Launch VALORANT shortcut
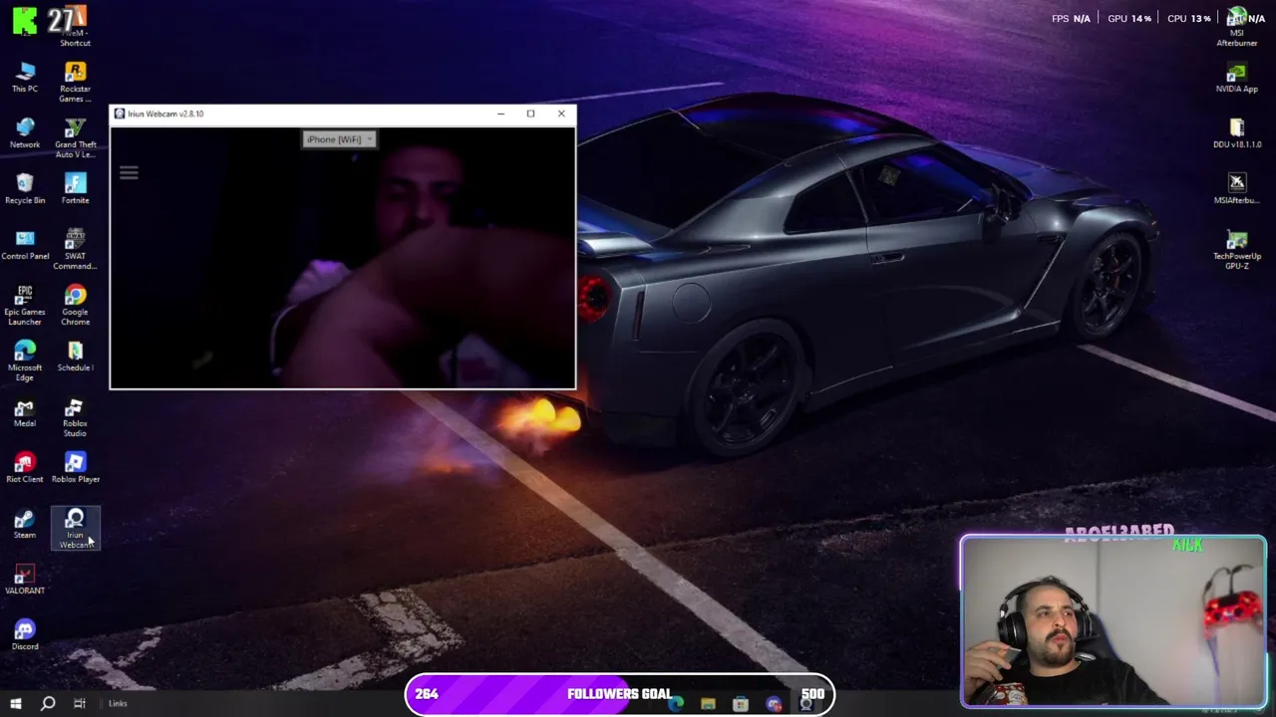This screenshot has width=1276, height=717. tap(25, 579)
